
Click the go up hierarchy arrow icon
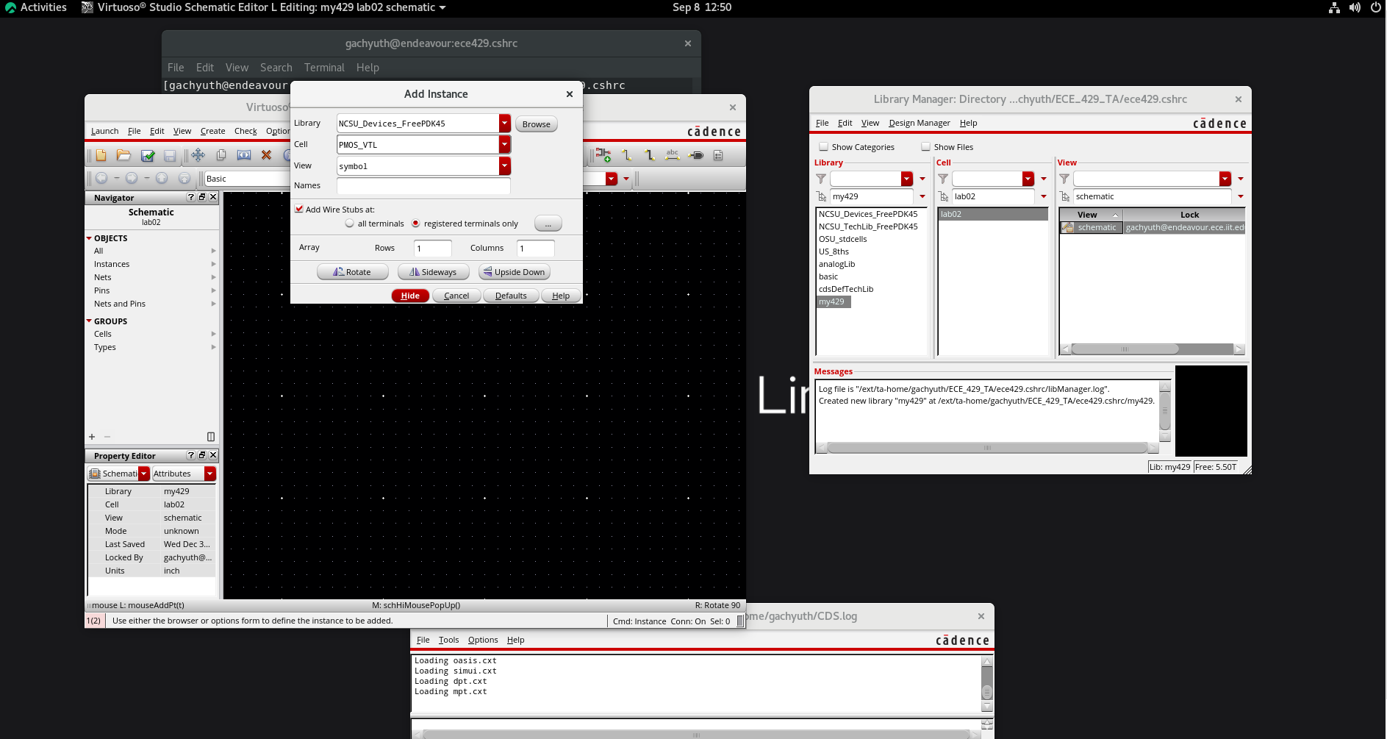point(162,178)
